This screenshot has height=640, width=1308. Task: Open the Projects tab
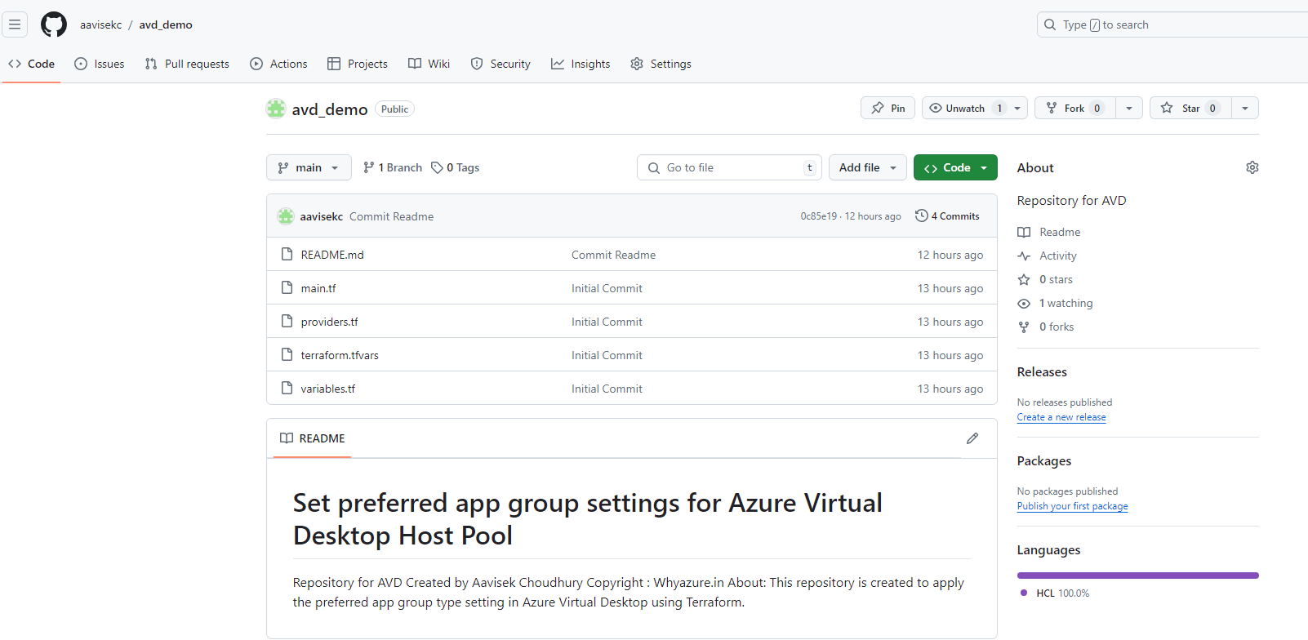click(358, 64)
